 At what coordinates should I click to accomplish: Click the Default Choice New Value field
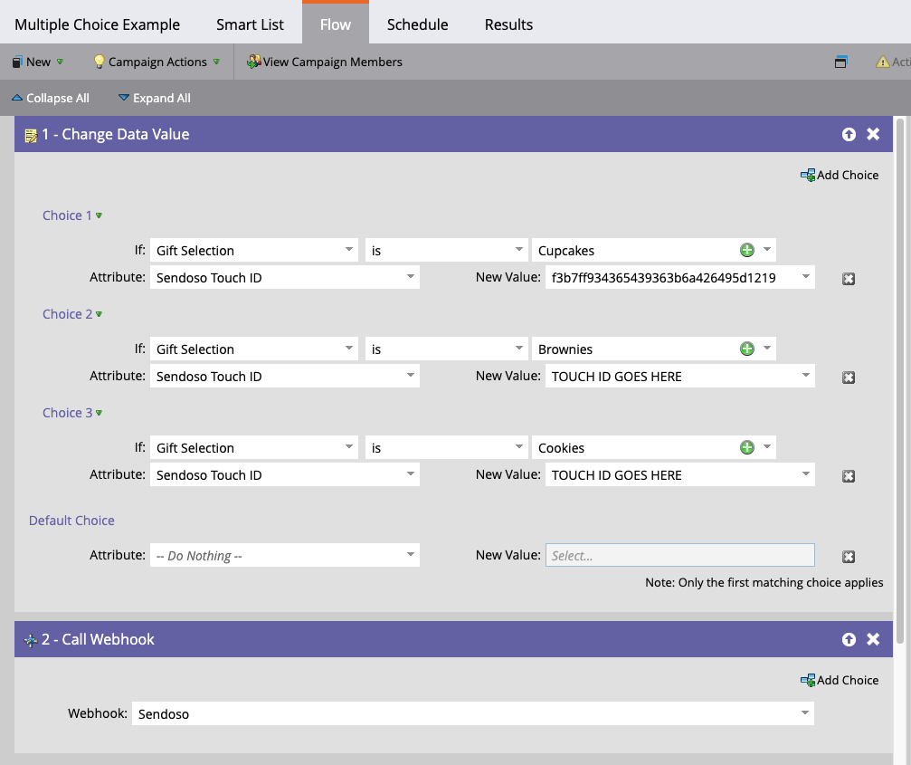click(x=679, y=555)
